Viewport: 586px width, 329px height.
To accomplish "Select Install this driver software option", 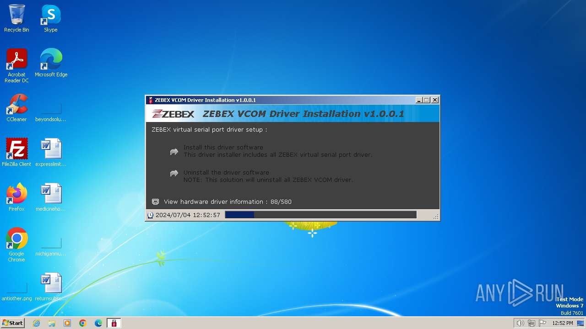I will tap(278, 151).
